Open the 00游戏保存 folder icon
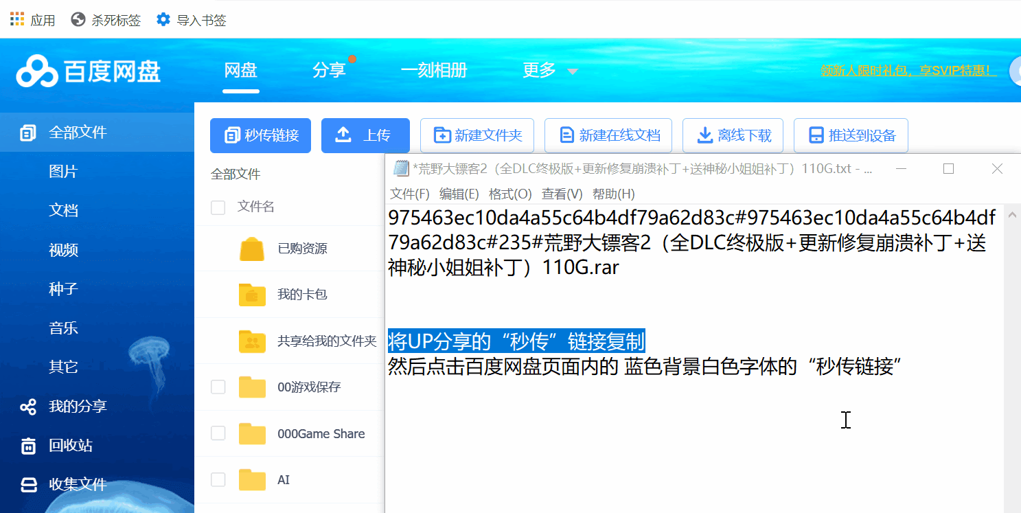Image resolution: width=1021 pixels, height=513 pixels. 252,387
